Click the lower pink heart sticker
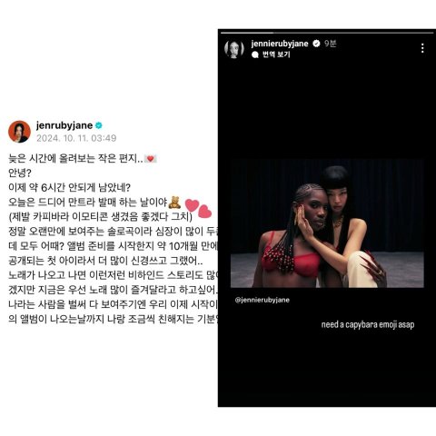Screen dimensions: 436x436 (204, 212)
